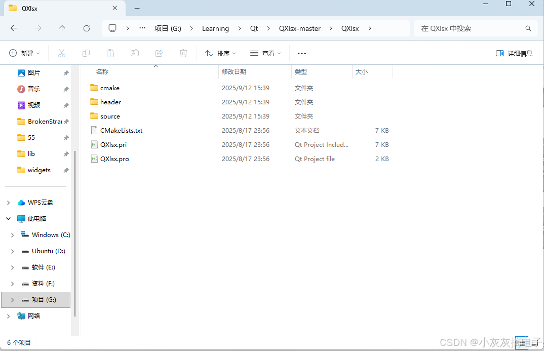544x351 pixels.
Task: Click QXlsx-master breadcrumb
Action: [300, 28]
